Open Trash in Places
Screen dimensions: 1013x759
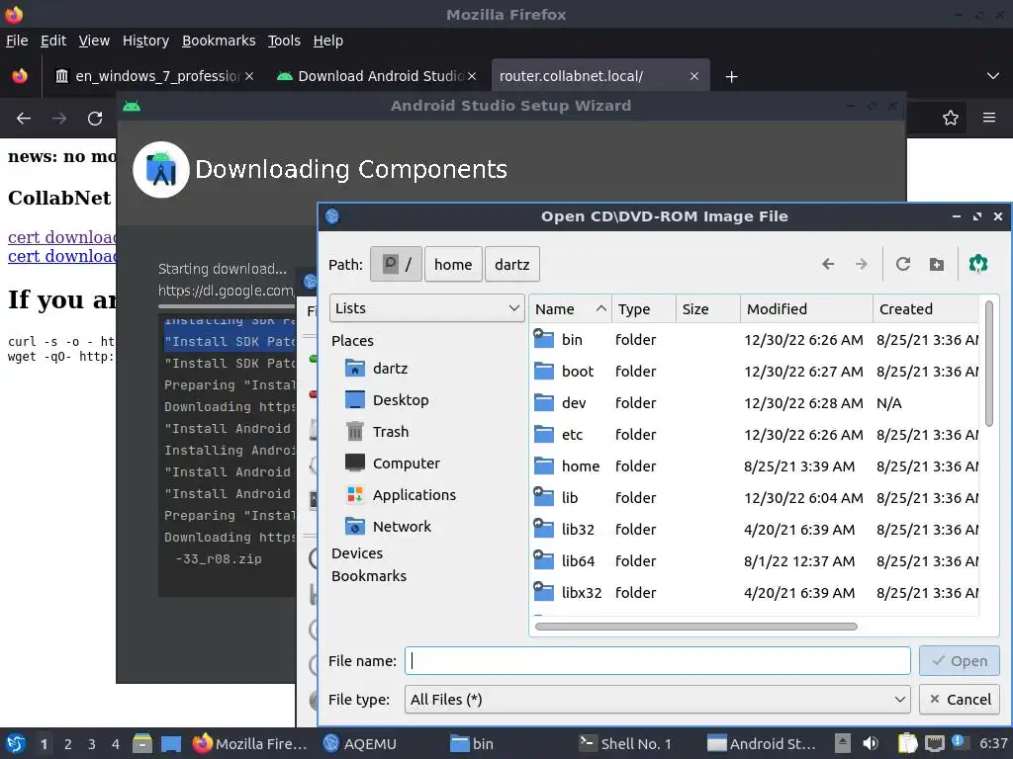pos(390,432)
